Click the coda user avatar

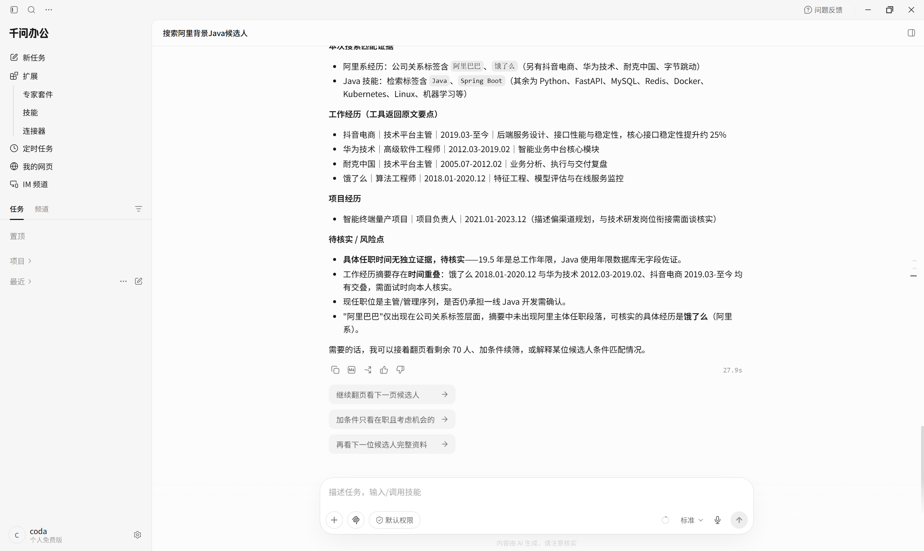pyautogui.click(x=17, y=535)
